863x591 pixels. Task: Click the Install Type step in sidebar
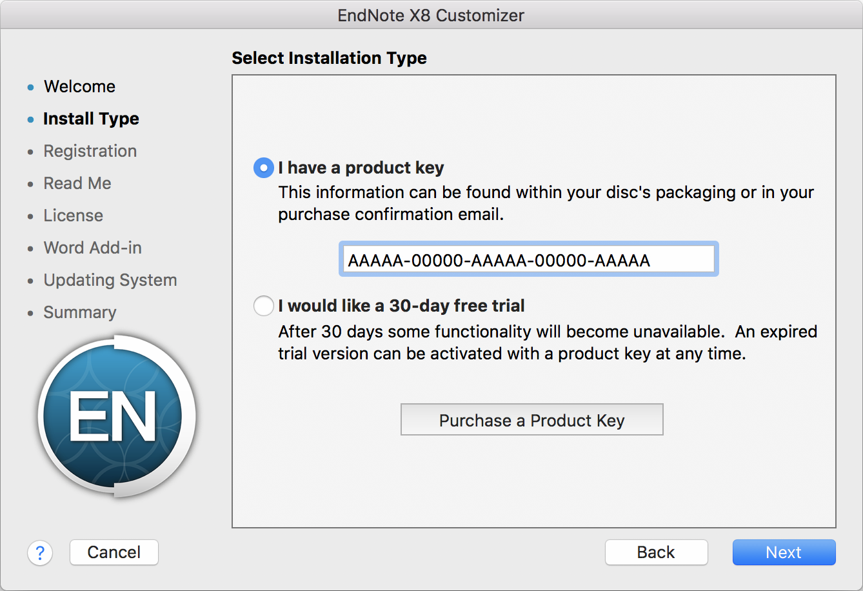coord(91,119)
